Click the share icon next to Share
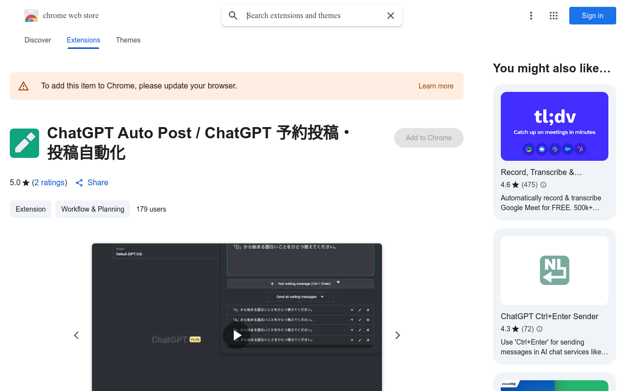Viewport: 626px width, 391px height. [79, 183]
